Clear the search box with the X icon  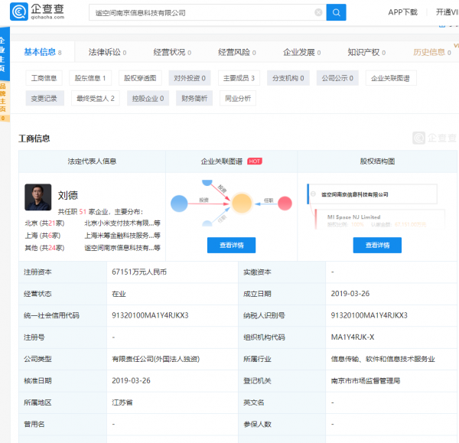[318, 12]
